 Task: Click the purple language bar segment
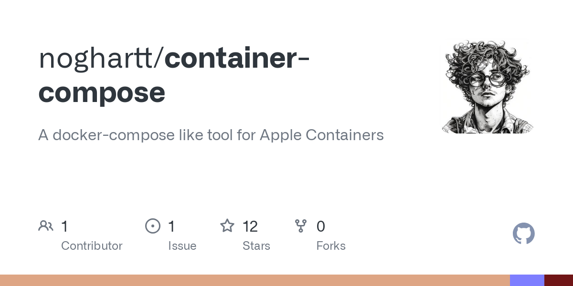coord(527,280)
